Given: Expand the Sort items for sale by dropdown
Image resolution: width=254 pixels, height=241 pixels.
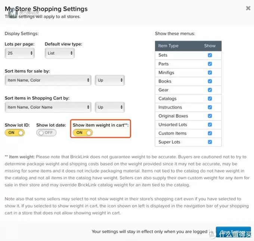Looking at the screenshot, I should coord(48,80).
